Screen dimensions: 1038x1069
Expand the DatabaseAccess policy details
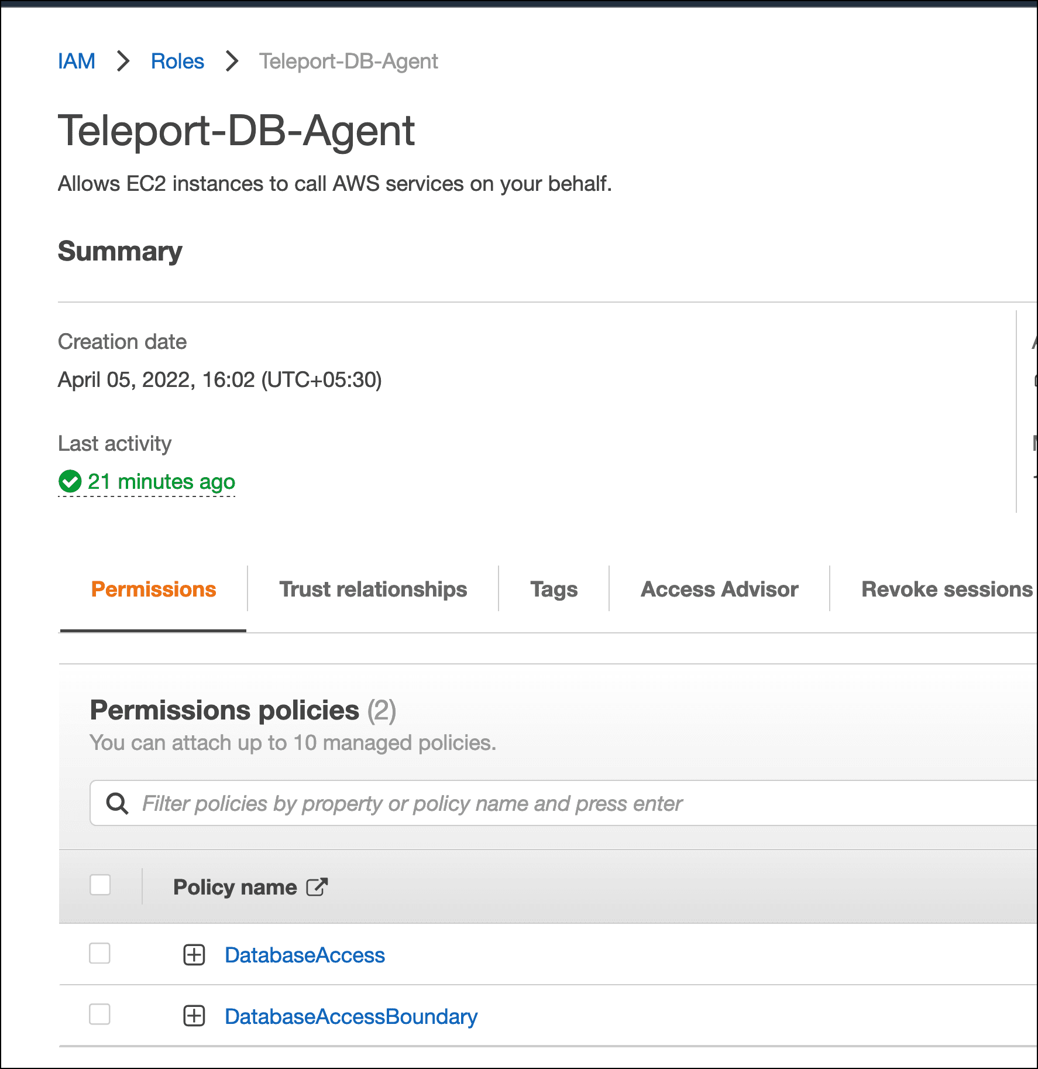click(x=194, y=955)
